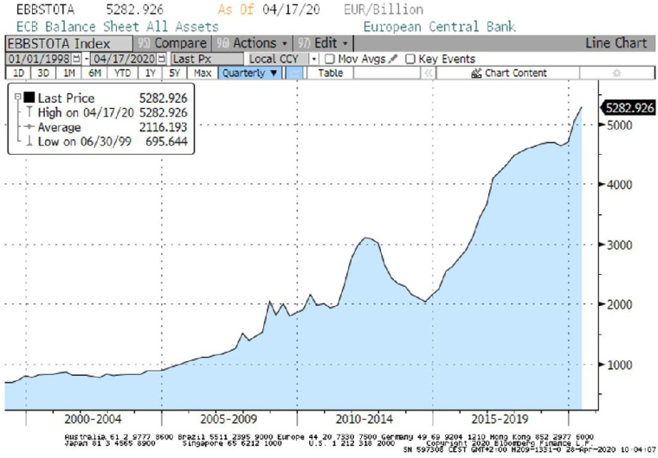Click the blue chart-type icon next to Quarterly
This screenshot has width=658, height=458.
pyautogui.click(x=294, y=73)
